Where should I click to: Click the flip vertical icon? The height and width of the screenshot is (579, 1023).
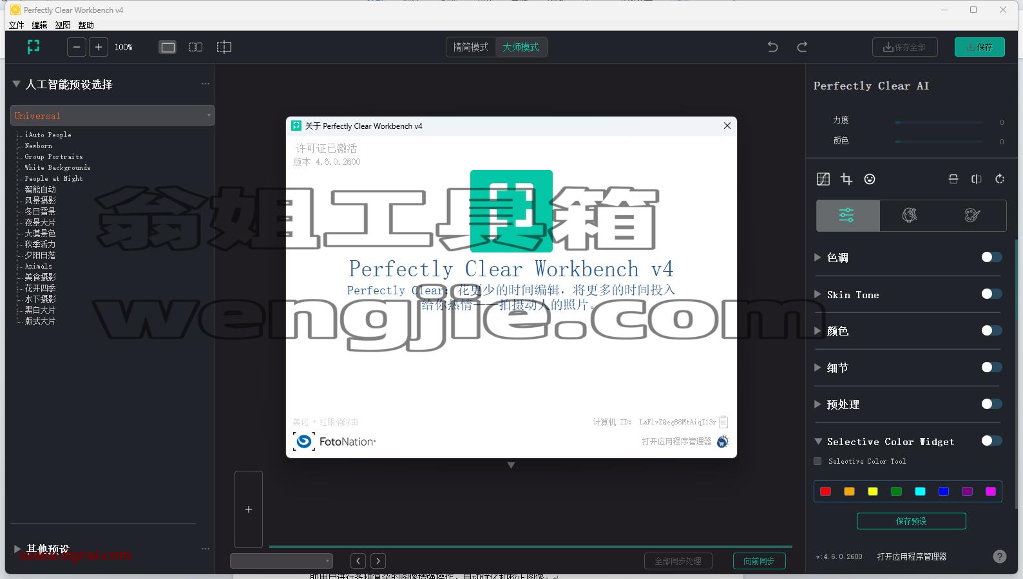click(953, 179)
